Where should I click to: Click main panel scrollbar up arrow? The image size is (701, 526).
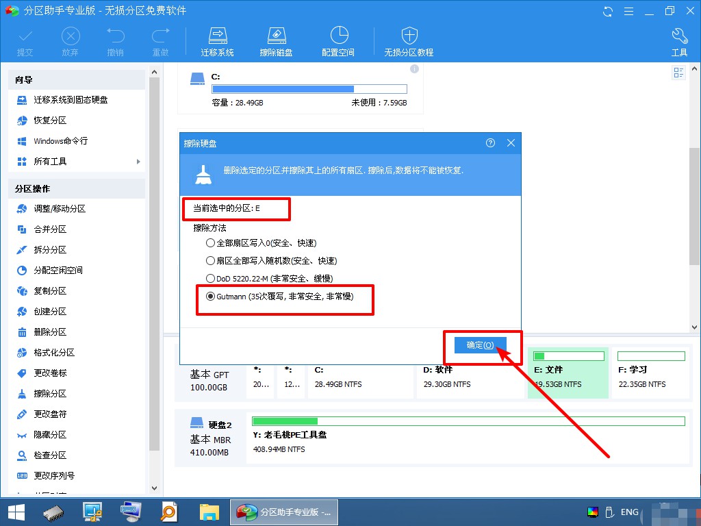tap(694, 69)
